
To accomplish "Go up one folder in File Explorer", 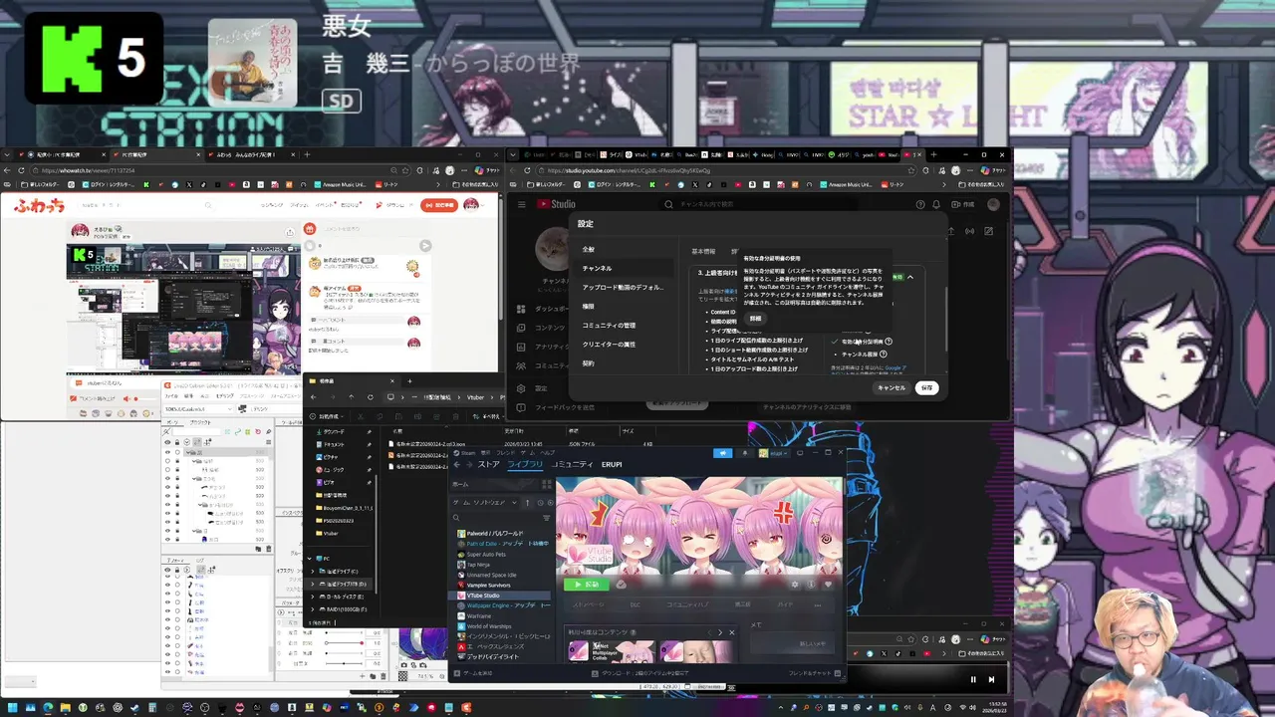I will click(x=352, y=396).
